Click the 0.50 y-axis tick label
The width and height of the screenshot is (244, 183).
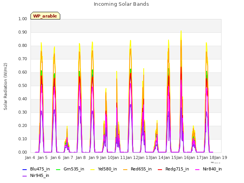tap(23, 85)
